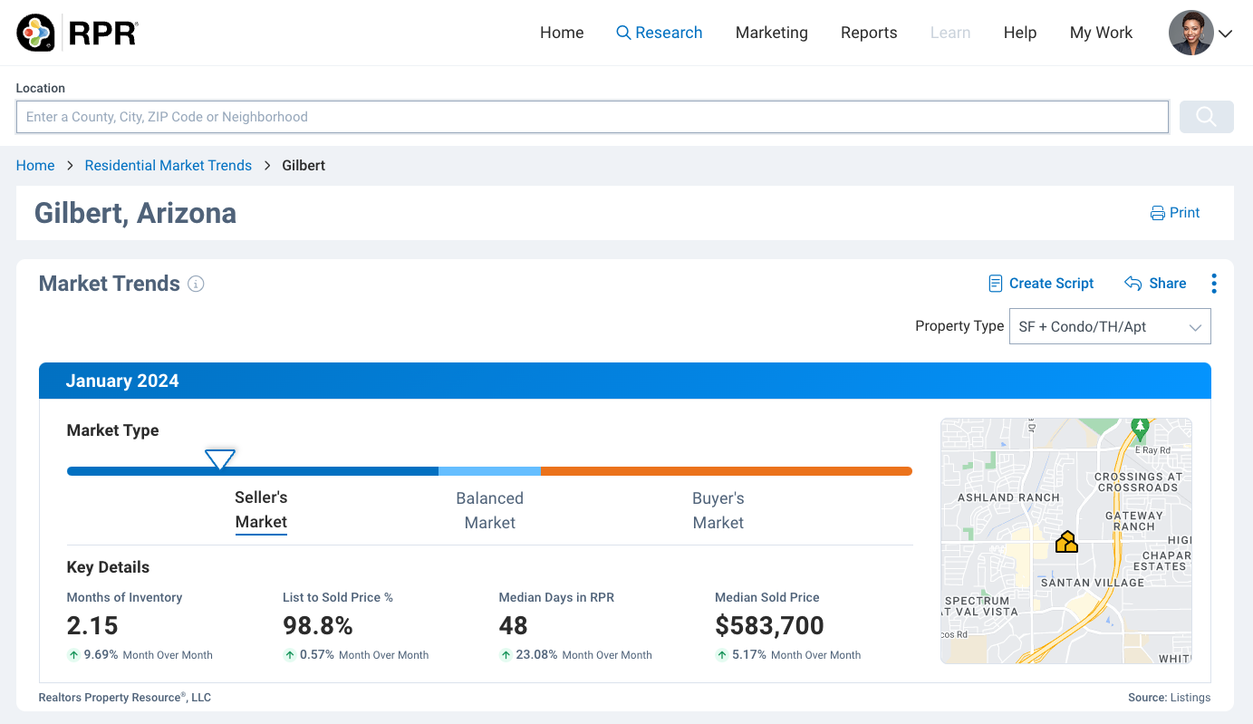1253x724 pixels.
Task: Open the Marketing nav menu
Action: (x=772, y=33)
